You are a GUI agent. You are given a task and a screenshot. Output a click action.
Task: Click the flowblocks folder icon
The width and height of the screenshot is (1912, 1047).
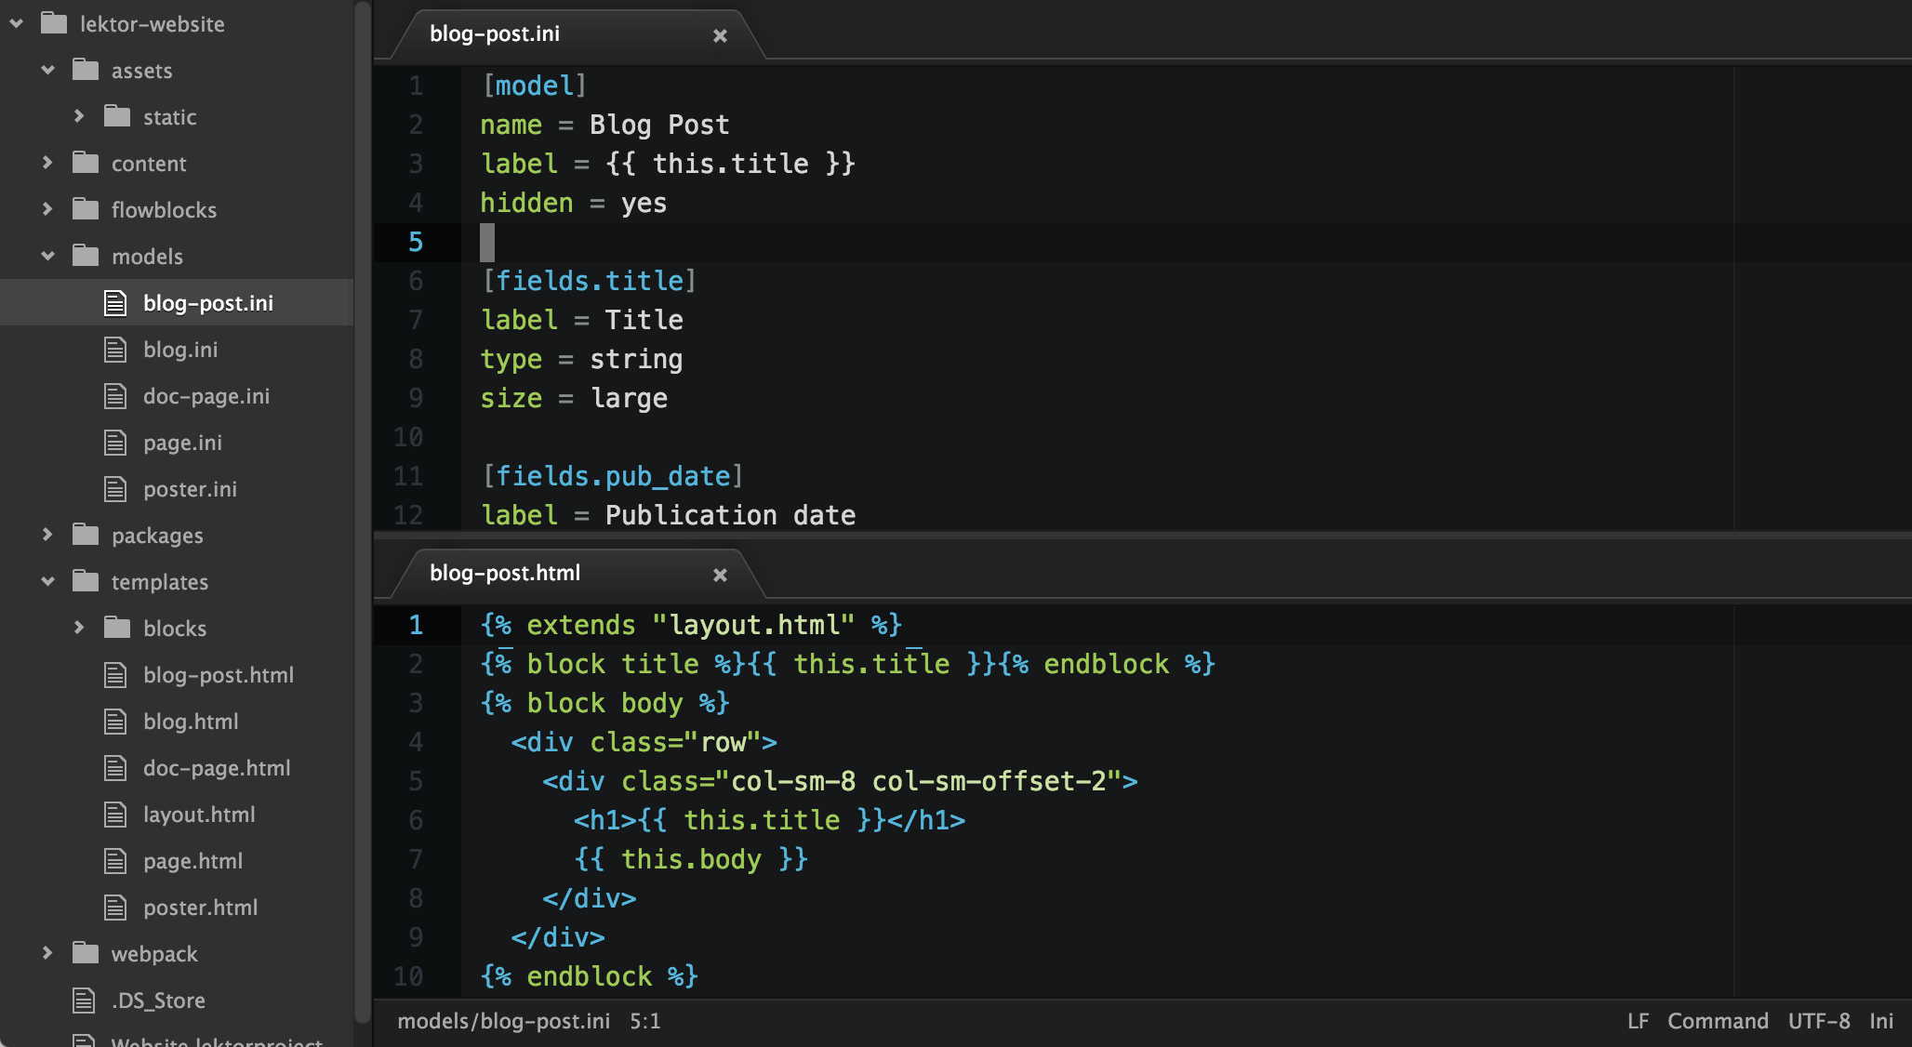pyautogui.click(x=86, y=209)
